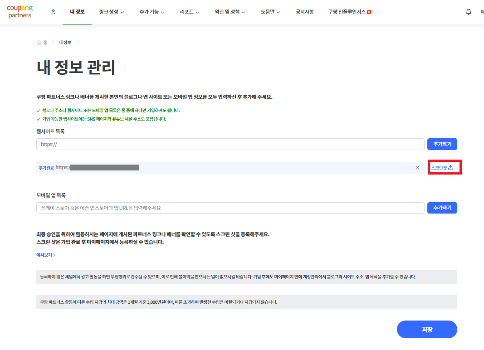Click the 내 정보 관리 heading
484x350 pixels.
[x=76, y=67]
